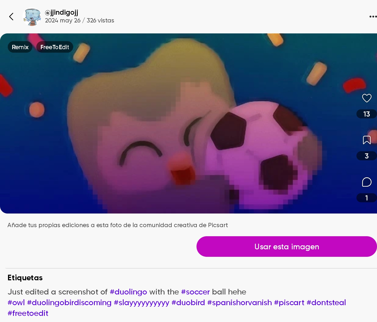Open the #duolingo hashtag

[x=128, y=292]
